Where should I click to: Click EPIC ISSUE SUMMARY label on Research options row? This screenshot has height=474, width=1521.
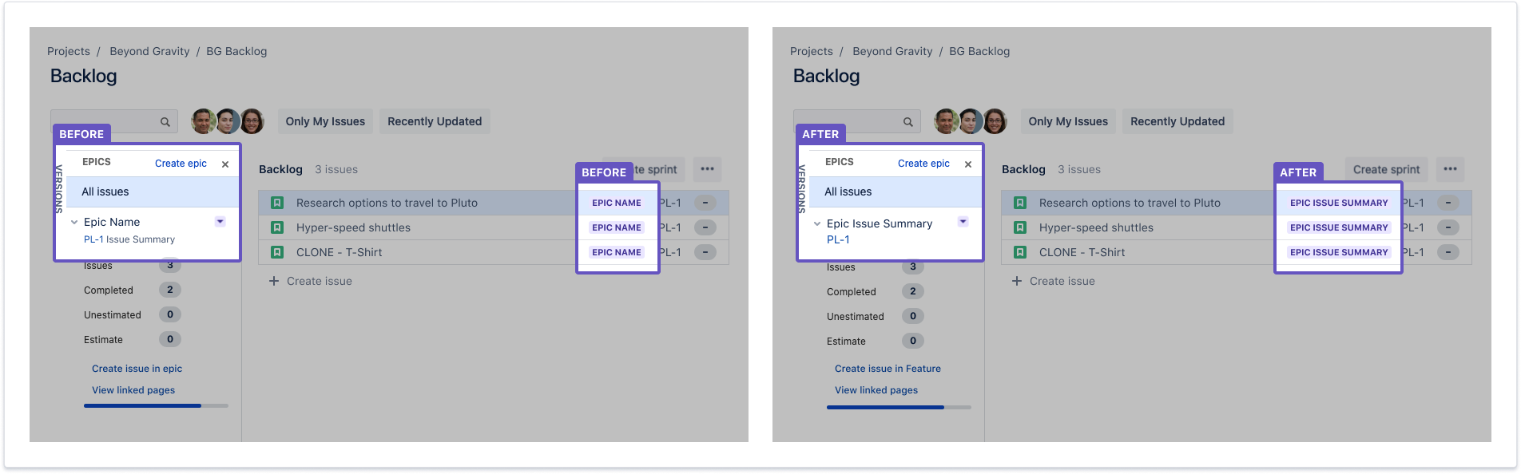point(1339,203)
